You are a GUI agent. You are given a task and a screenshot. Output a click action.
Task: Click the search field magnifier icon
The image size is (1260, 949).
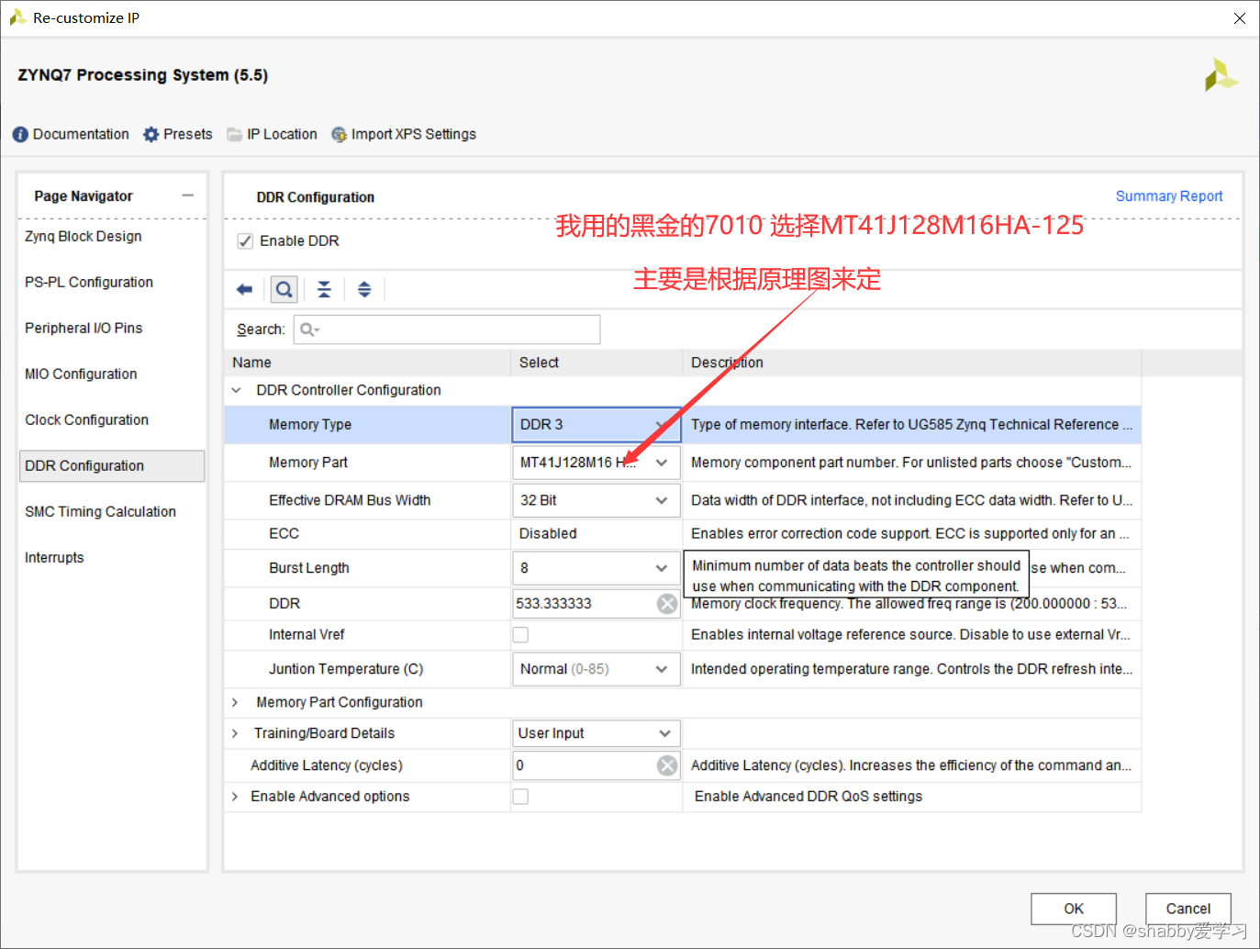pos(309,329)
